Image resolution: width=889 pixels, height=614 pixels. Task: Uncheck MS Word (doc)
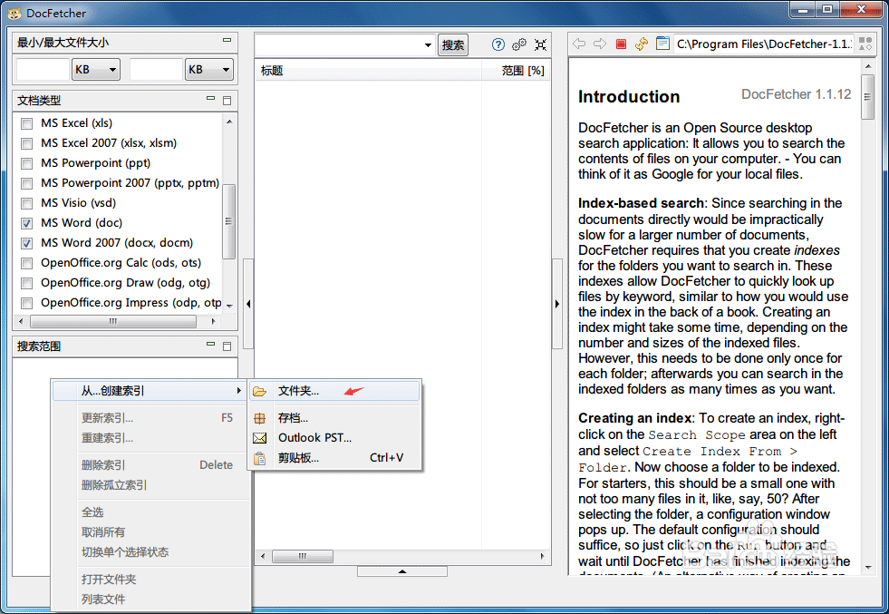[x=26, y=223]
